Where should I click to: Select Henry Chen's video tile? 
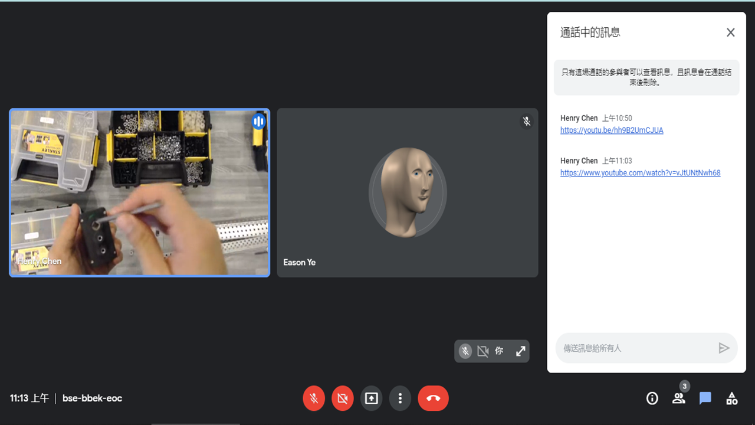140,192
